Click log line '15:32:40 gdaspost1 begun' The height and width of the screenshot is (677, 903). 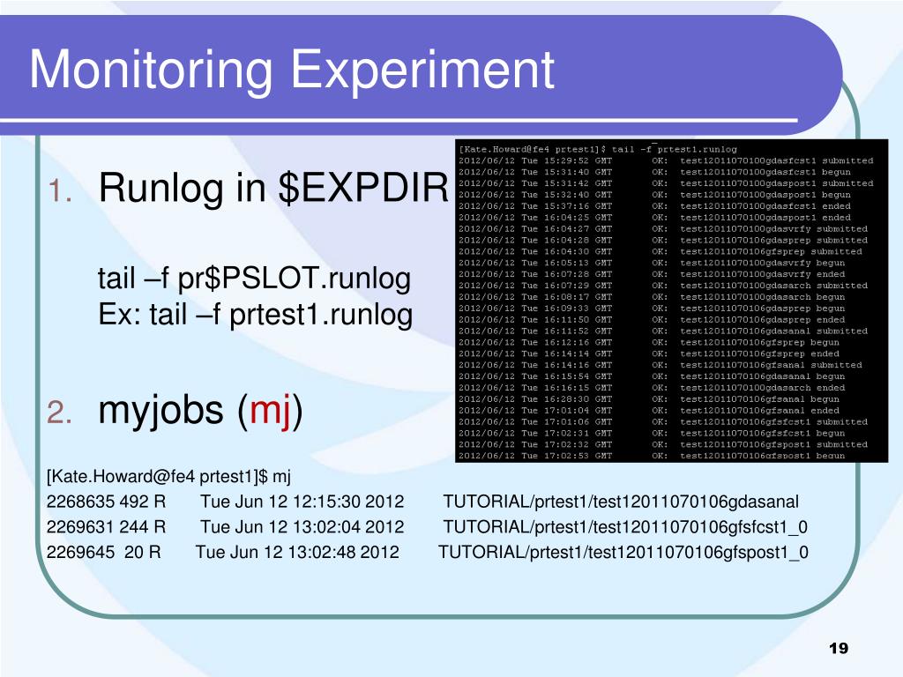[x=654, y=195]
